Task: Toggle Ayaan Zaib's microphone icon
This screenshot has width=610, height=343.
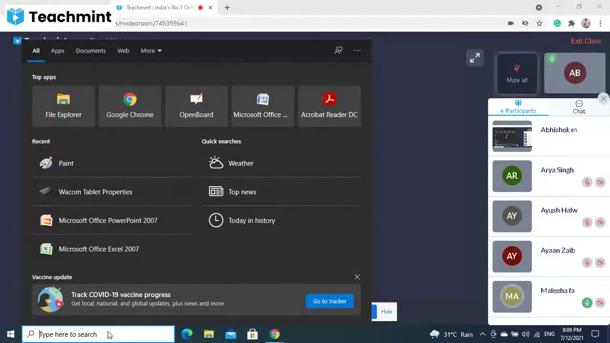Action: [x=587, y=262]
